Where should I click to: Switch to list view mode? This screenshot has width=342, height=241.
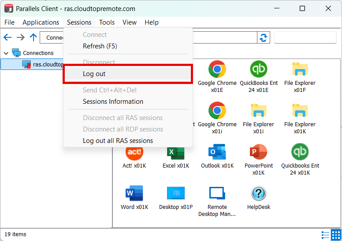[326, 234]
